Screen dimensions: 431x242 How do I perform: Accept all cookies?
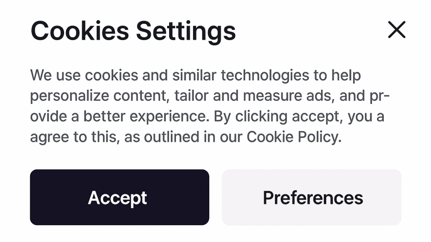click(119, 197)
